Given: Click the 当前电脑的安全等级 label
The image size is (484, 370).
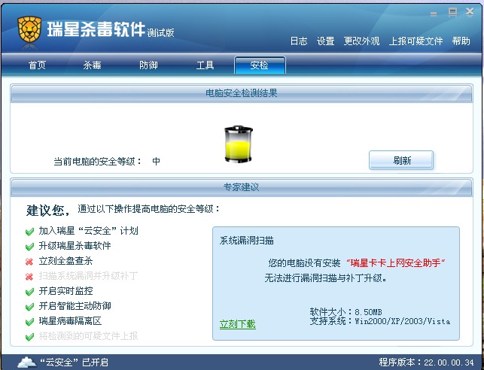Looking at the screenshot, I should click(x=98, y=162).
